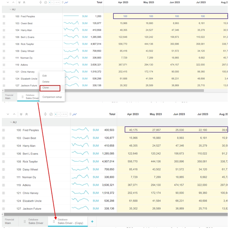Collapse the AU group in top grid
This screenshot has width=229, height=229.
(11, 10)
